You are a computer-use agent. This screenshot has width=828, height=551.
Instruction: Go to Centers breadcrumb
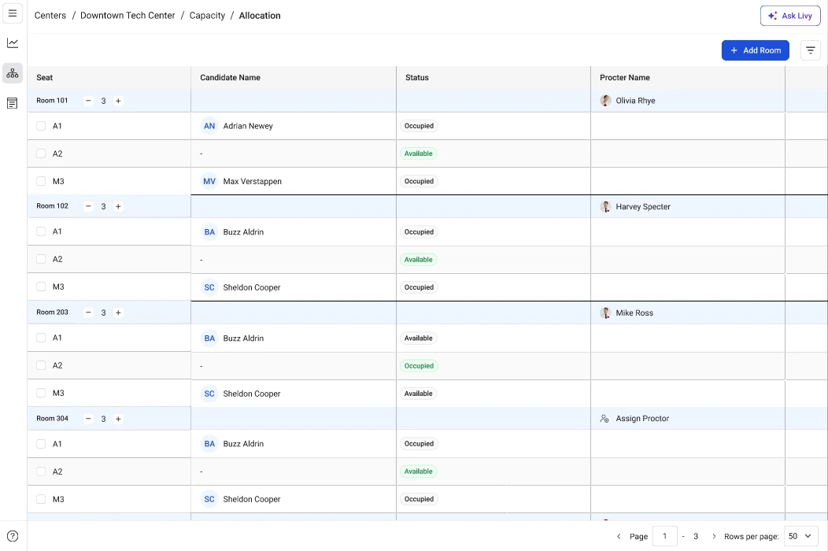point(50,15)
